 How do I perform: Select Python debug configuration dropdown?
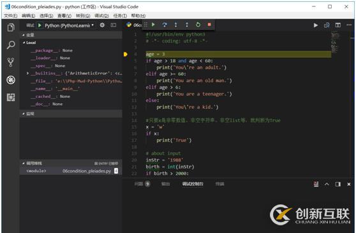tap(69, 25)
